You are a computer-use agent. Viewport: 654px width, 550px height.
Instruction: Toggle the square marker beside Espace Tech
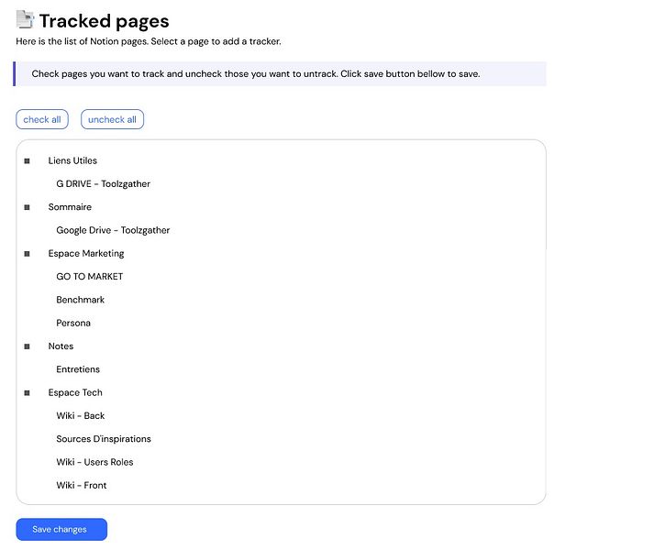(28, 393)
